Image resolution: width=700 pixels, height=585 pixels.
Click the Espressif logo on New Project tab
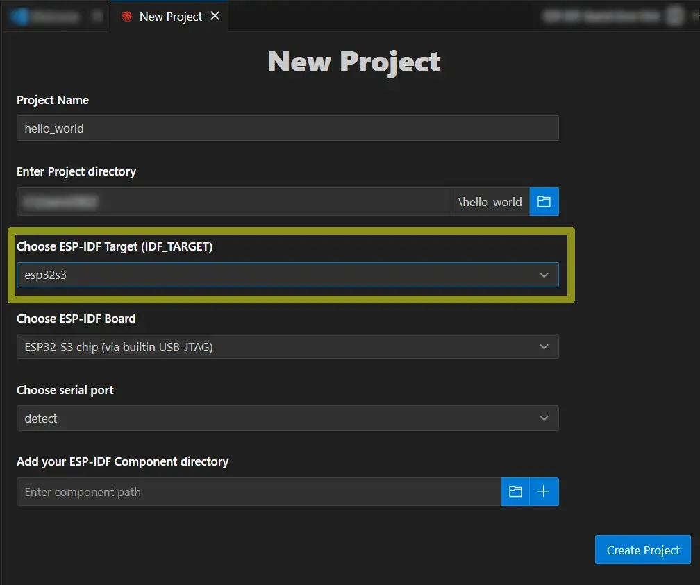pos(126,17)
